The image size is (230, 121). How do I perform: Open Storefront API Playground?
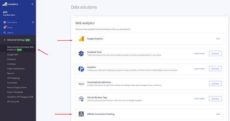[x=19, y=97]
